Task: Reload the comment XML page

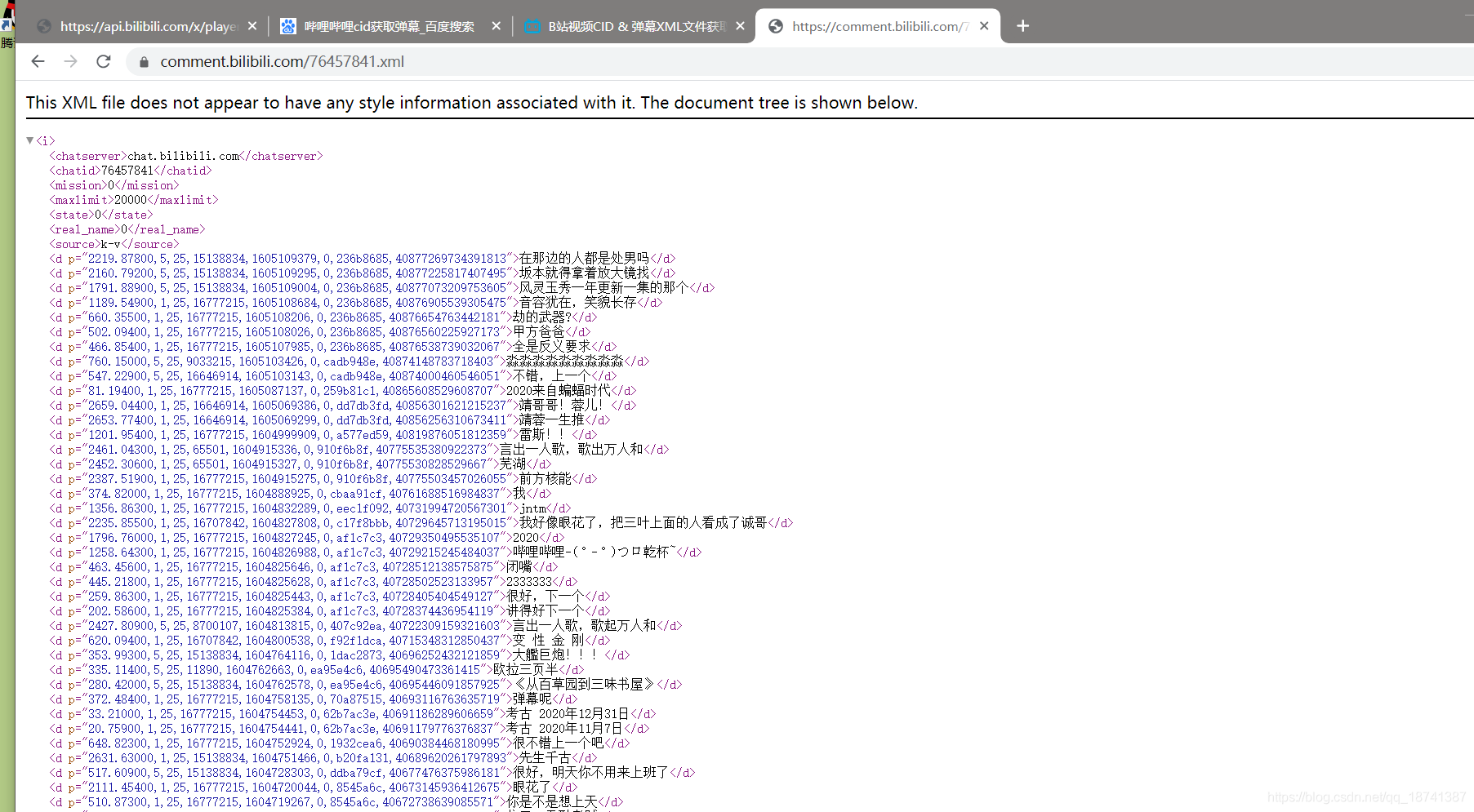Action: tap(104, 61)
